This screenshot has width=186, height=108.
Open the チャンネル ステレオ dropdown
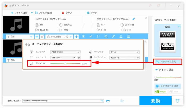coord(138,52)
